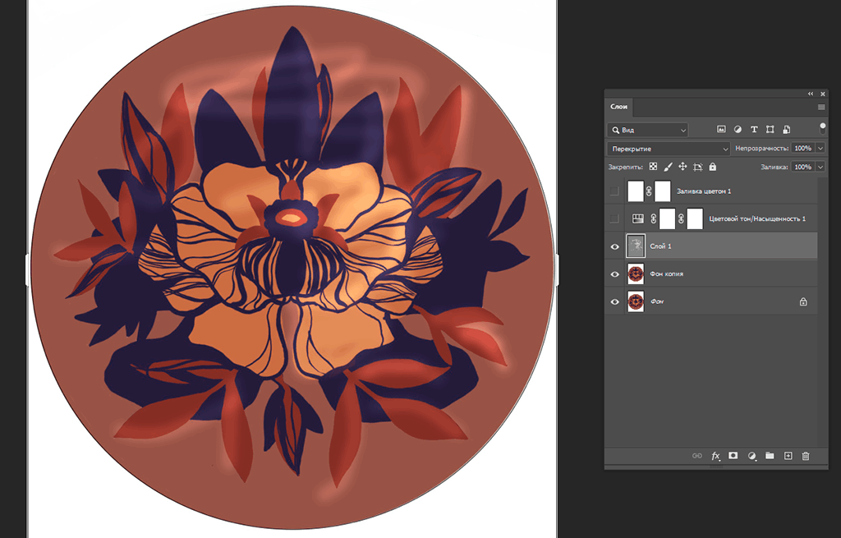
Task: Select the Заливка цветом 1 layer name
Action: point(704,191)
